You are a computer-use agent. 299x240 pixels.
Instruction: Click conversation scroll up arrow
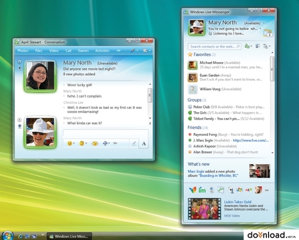pyautogui.click(x=150, y=84)
